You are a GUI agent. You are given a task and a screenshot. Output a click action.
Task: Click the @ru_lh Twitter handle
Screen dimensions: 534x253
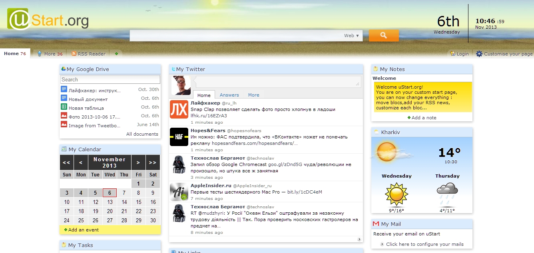[x=229, y=103]
